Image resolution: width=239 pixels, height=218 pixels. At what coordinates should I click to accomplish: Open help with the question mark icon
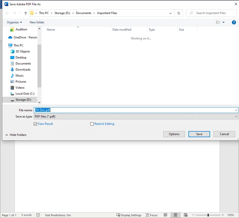tap(234, 22)
